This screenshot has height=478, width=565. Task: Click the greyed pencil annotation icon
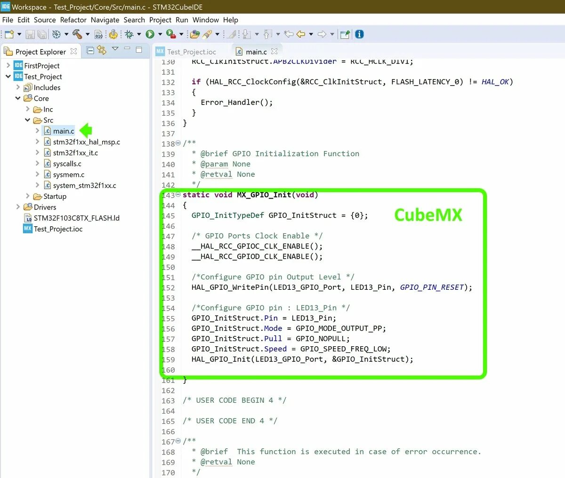232,34
